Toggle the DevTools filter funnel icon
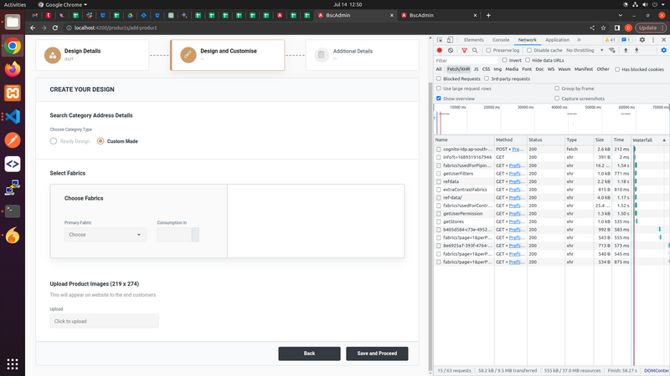The height and width of the screenshot is (376, 670). tap(464, 50)
